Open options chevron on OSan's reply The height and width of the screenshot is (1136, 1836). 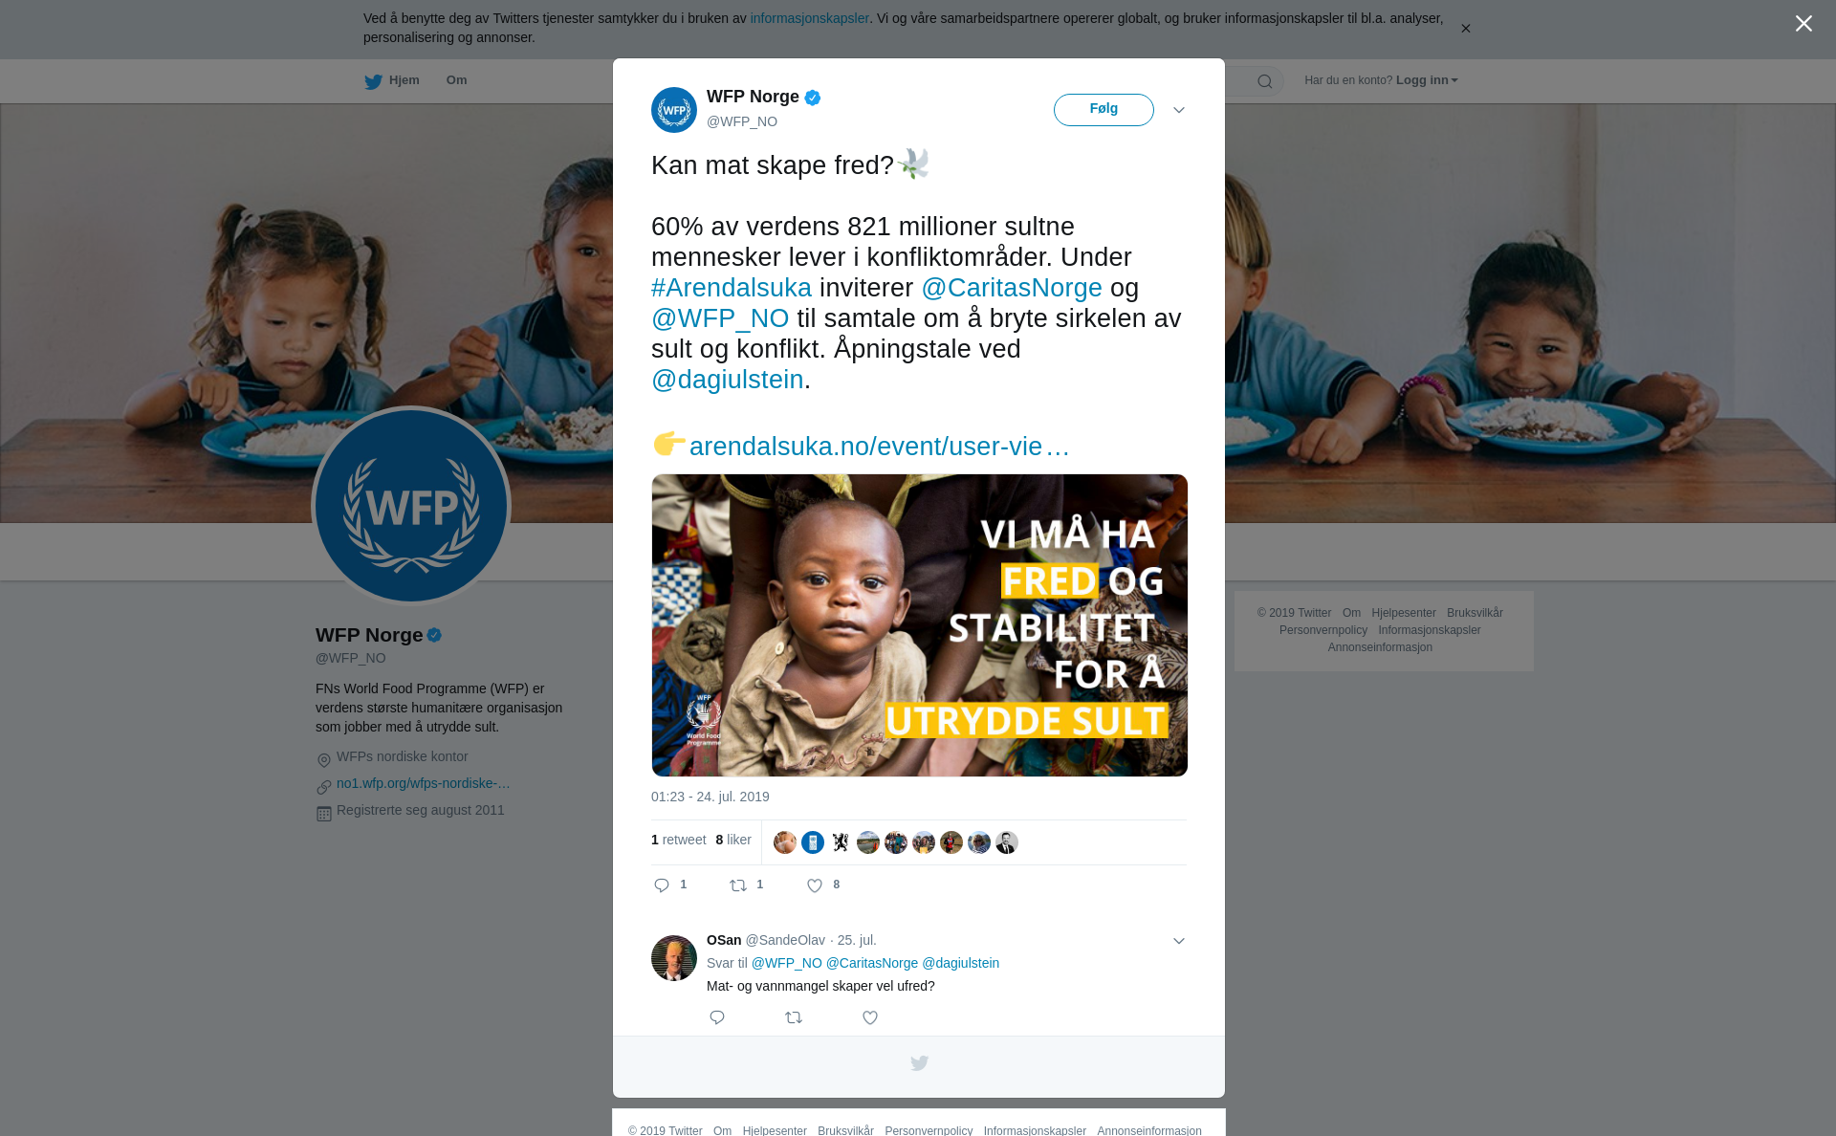[x=1179, y=941]
